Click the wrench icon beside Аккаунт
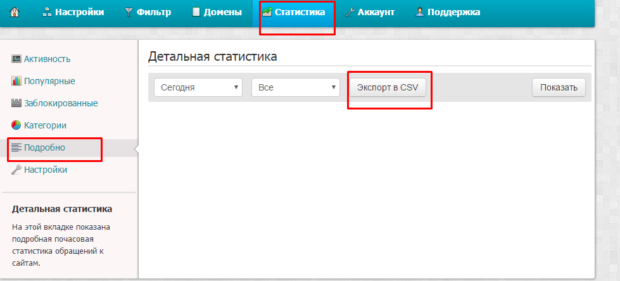 pos(350,13)
